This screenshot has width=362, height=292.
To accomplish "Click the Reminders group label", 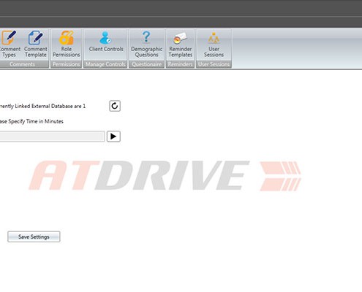I will [x=180, y=64].
